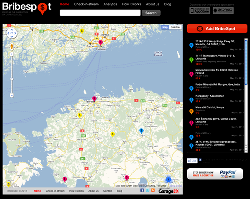Select Home in top navigation
Screen dimensions: 250x199
[64, 4]
